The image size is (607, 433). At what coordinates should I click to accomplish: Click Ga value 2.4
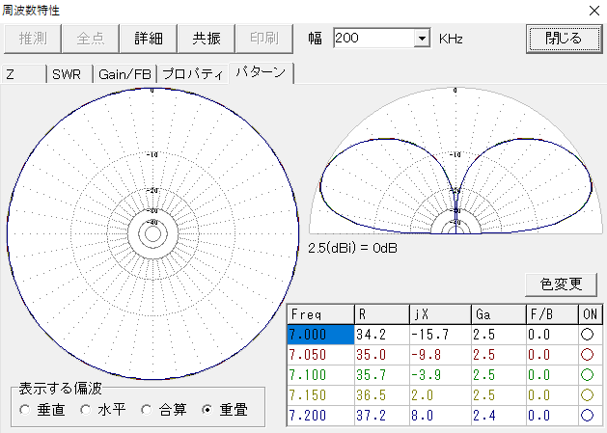point(499,416)
